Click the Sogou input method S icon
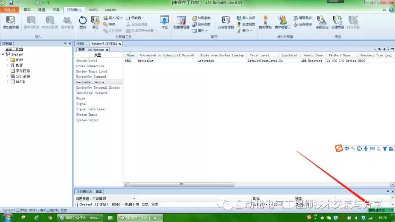The height and width of the screenshot is (222, 395). point(339,148)
